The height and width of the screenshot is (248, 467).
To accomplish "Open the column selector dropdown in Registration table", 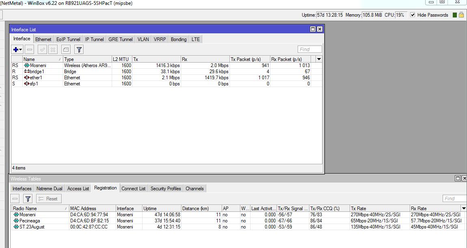I will pos(463,208).
